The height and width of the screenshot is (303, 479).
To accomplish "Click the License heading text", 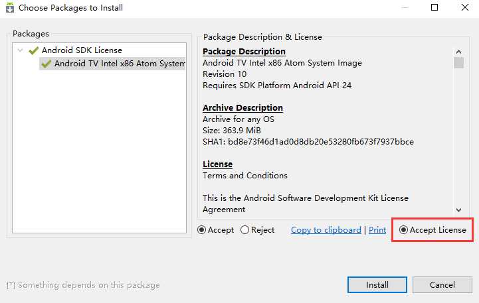I will coord(217,164).
